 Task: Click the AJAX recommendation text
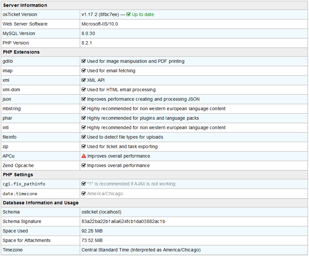tap(131, 184)
